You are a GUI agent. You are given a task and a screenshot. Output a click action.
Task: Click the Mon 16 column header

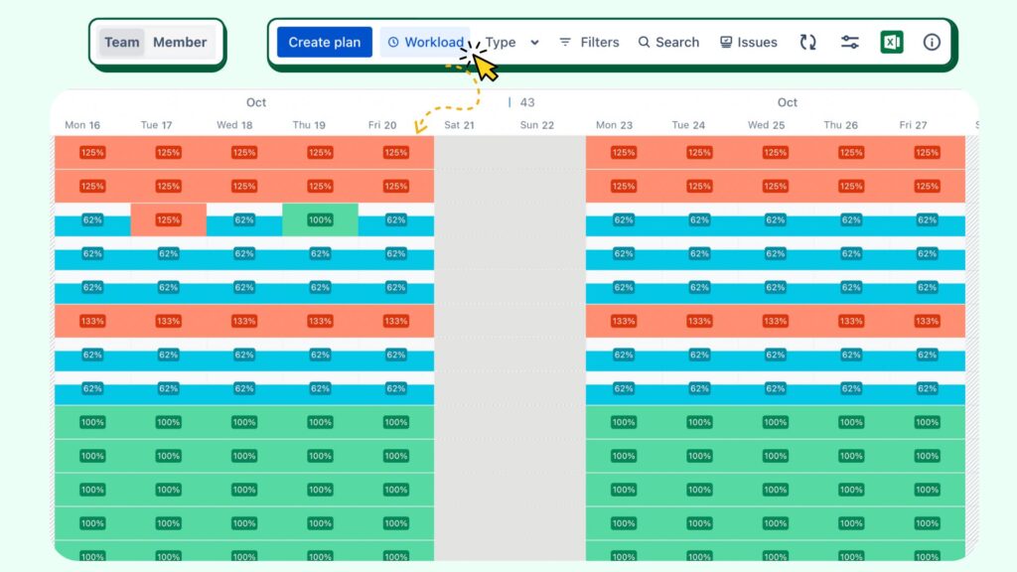81,125
